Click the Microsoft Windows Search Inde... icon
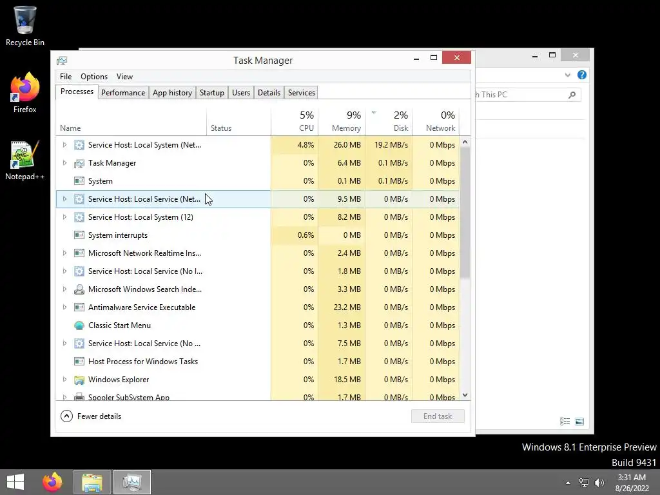This screenshot has width=660, height=495. coord(79,289)
